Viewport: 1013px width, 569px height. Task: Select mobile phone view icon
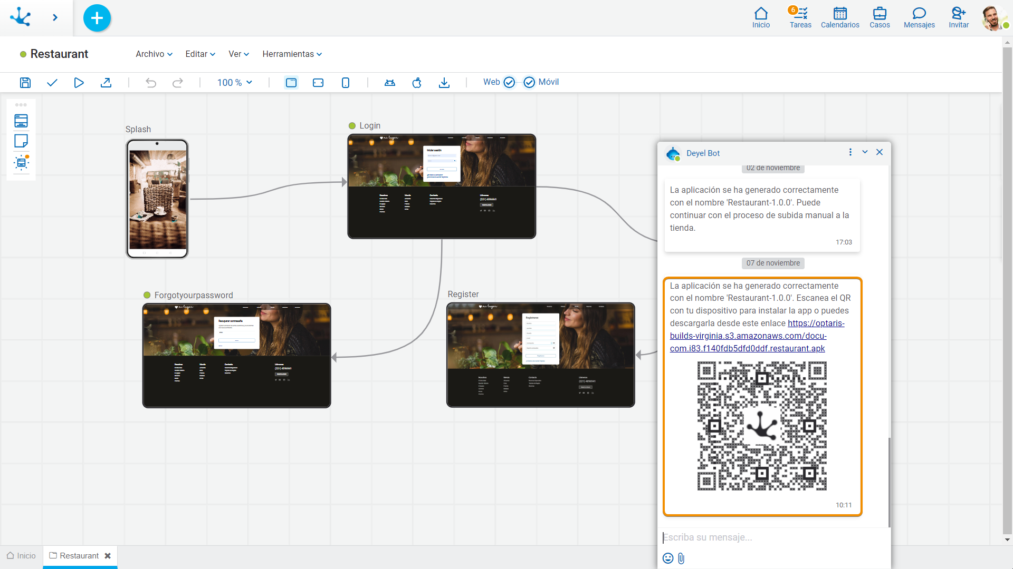point(346,83)
